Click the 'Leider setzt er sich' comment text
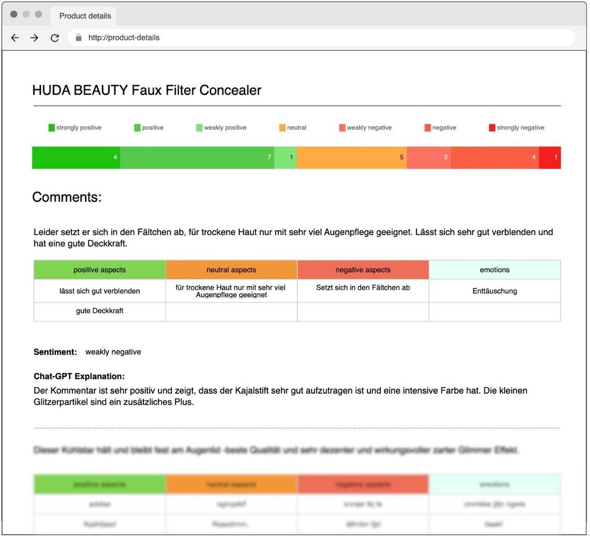Viewport: 590px width, 536px height. [x=293, y=238]
